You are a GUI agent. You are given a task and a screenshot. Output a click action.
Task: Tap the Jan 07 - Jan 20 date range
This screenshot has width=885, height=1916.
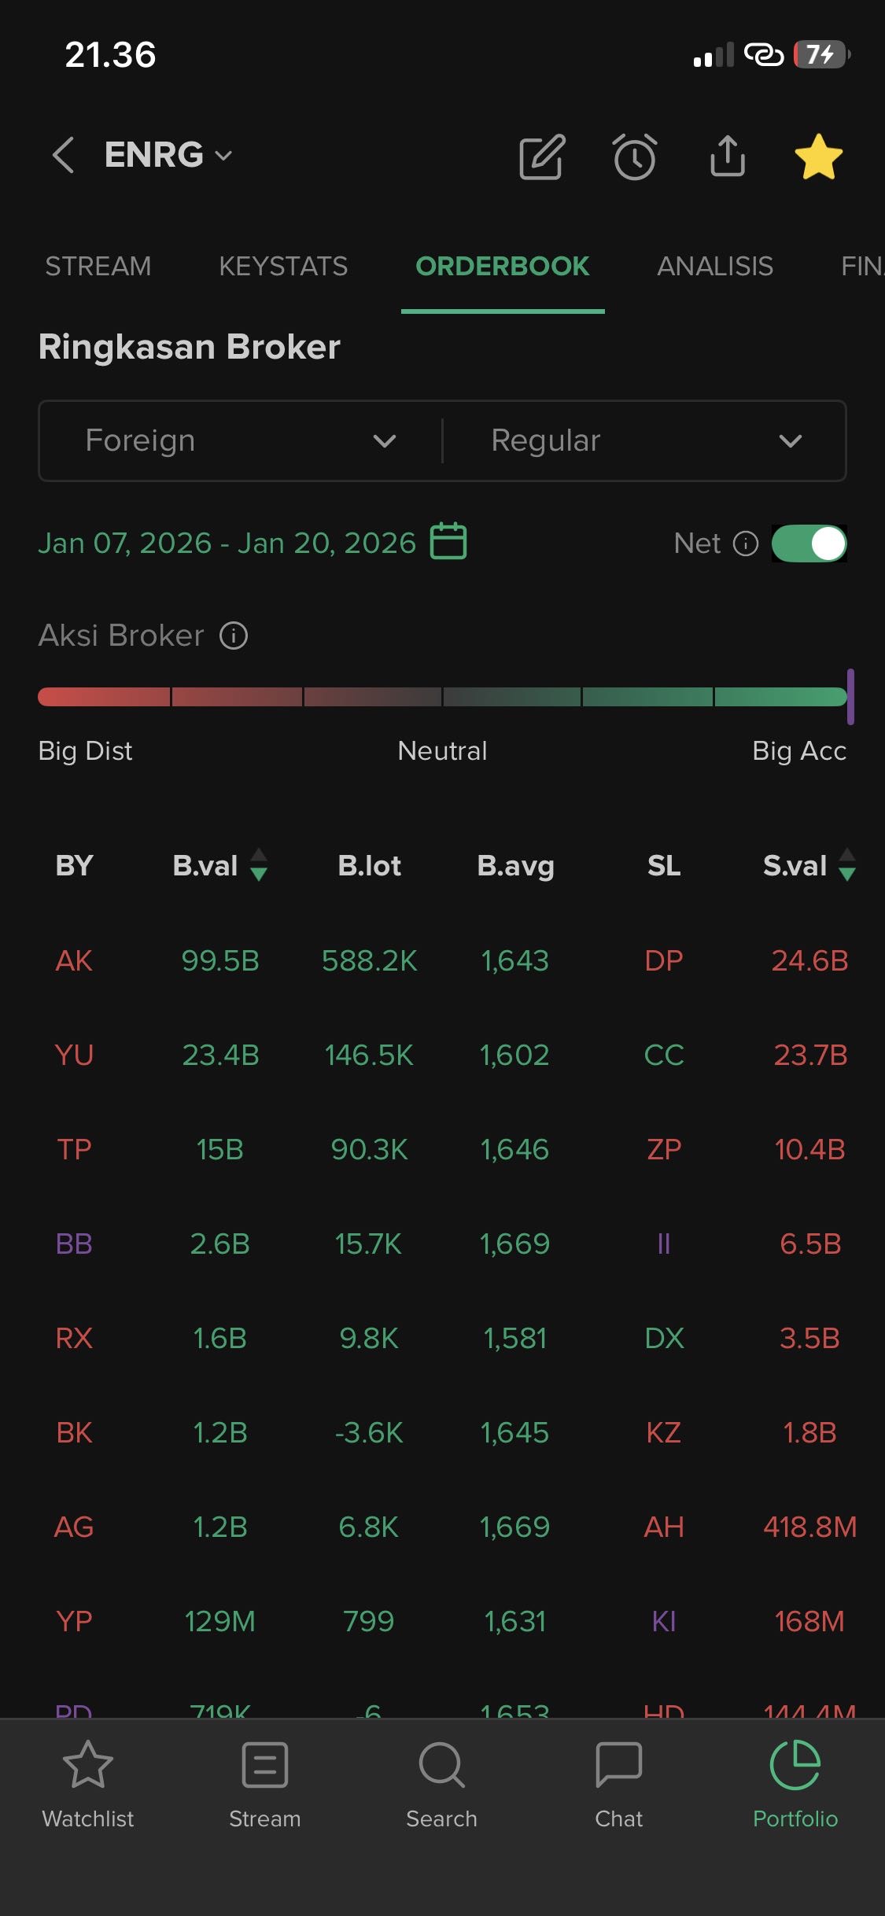point(227,543)
